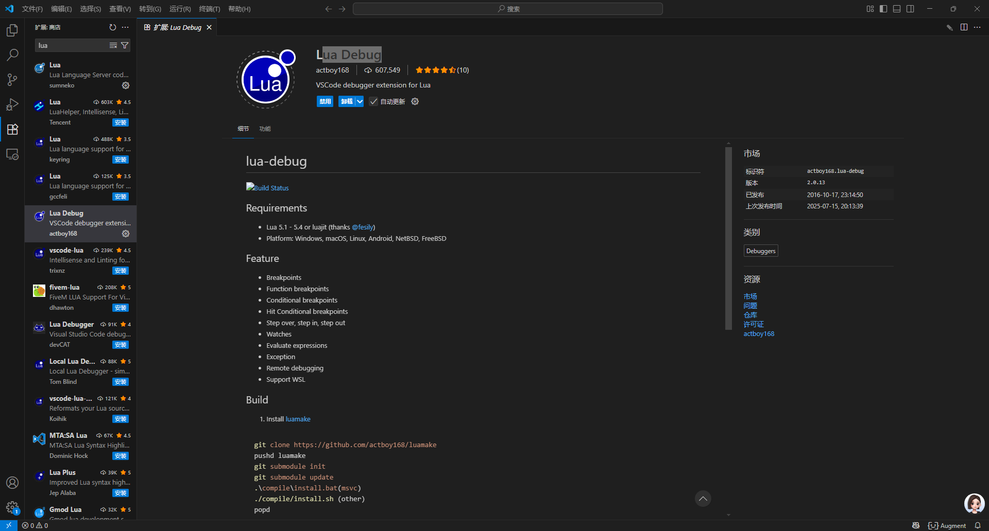Viewport: 989px width, 531px height.
Task: Open the star rating of Lua Debug
Action: pyautogui.click(x=442, y=70)
